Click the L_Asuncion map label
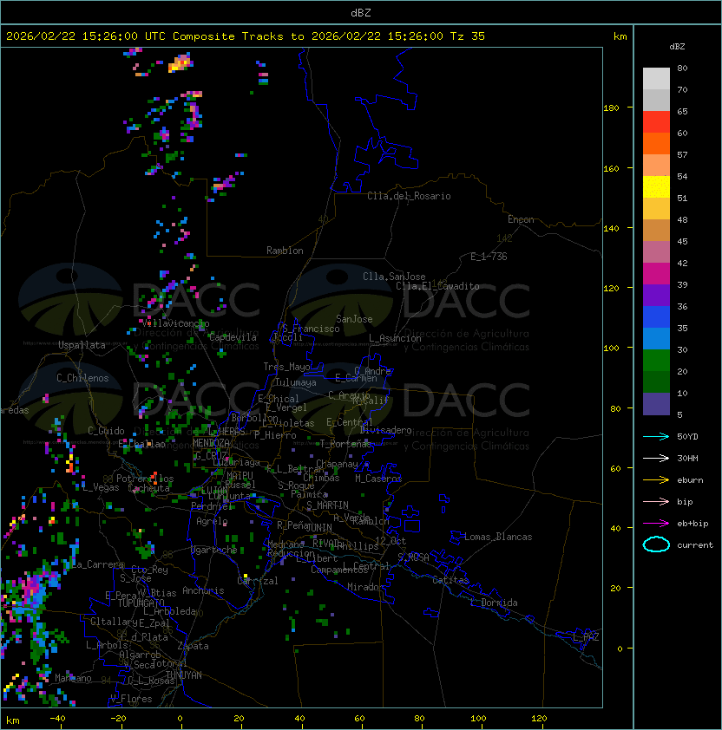Viewport: 722px width, 730px height. point(395,338)
